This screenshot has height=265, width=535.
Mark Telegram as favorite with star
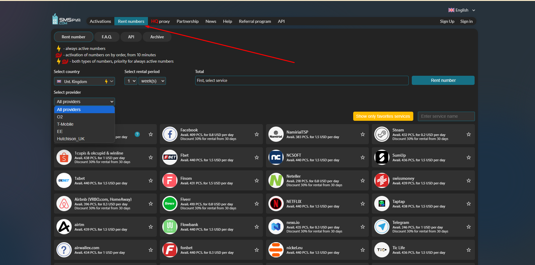(x=469, y=227)
